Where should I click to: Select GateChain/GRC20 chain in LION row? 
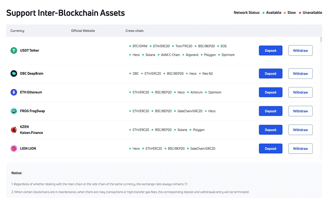click(x=201, y=149)
